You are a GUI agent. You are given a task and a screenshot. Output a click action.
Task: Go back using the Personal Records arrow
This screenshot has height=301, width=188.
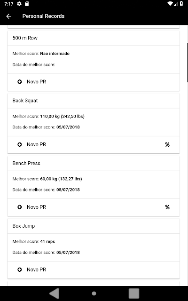coord(9,16)
